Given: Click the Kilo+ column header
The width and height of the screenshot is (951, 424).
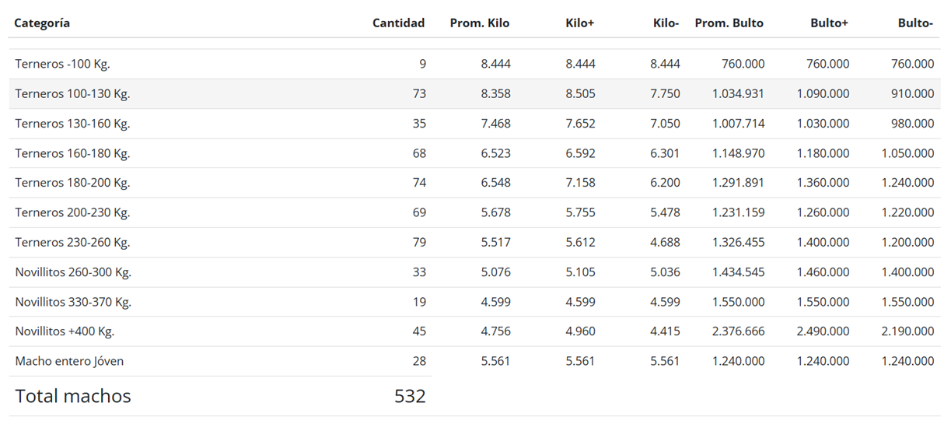Looking at the screenshot, I should [x=579, y=23].
